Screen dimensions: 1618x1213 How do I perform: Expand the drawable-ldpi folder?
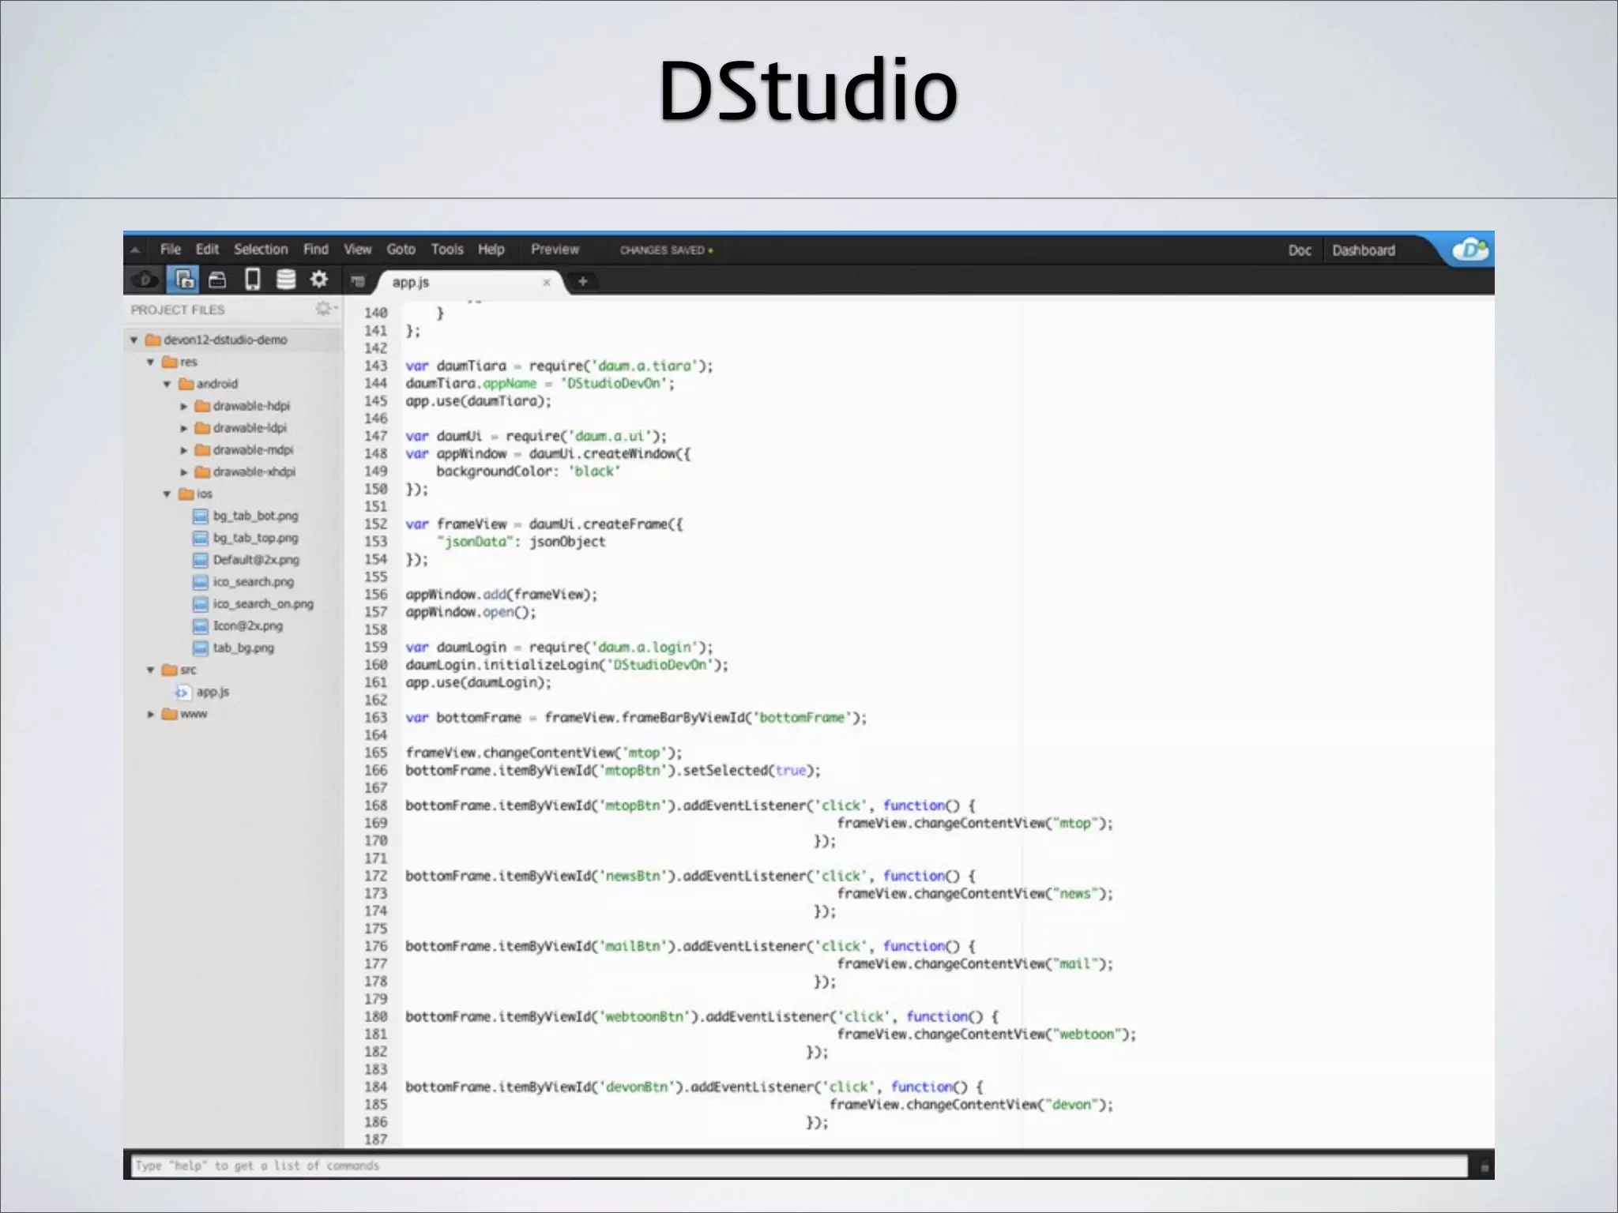(x=183, y=428)
